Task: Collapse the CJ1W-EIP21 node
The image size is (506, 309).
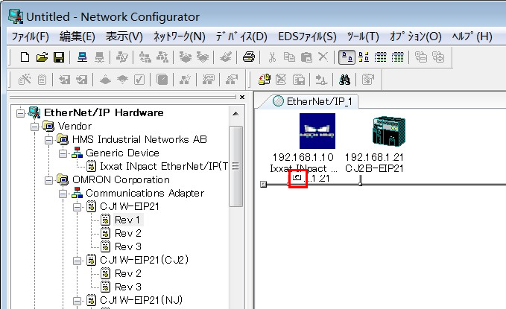Action: (77, 207)
